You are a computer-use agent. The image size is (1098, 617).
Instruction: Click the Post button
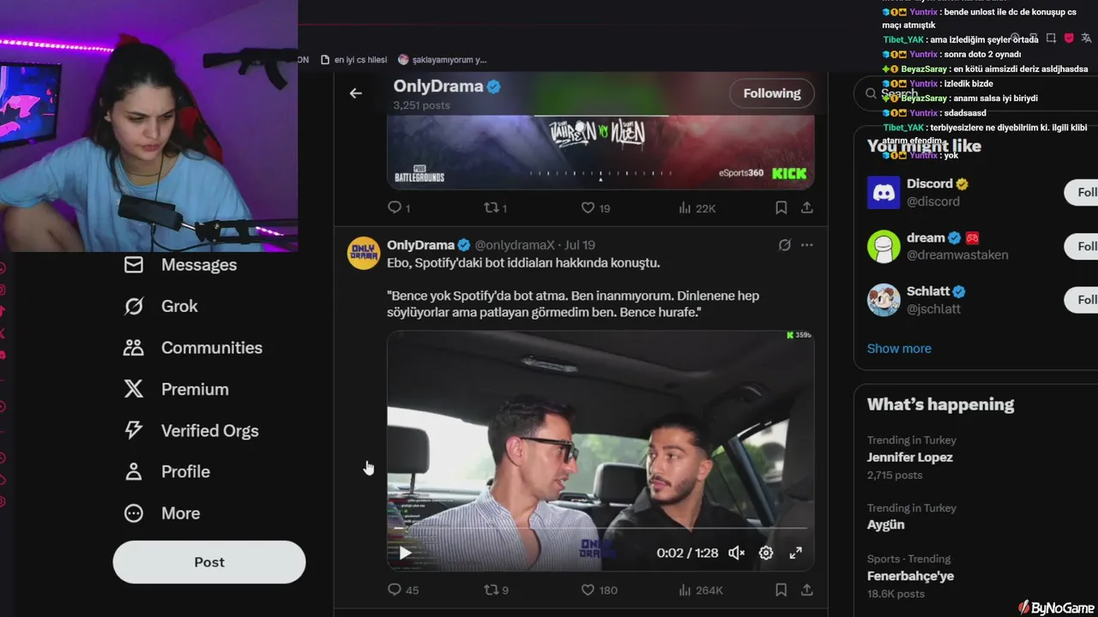pos(209,562)
